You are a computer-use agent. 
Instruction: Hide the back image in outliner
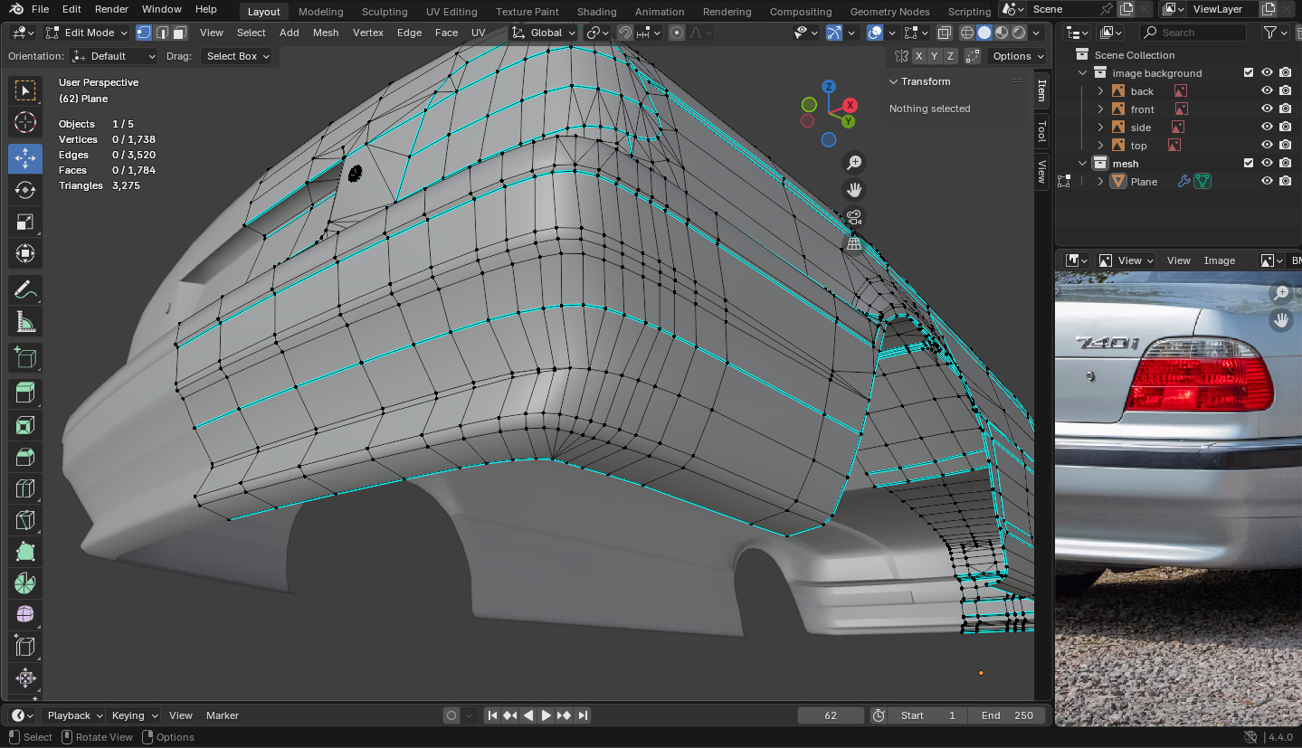click(x=1267, y=91)
